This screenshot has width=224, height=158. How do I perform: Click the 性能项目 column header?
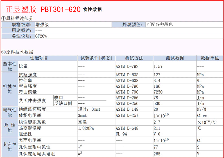coord(39,58)
